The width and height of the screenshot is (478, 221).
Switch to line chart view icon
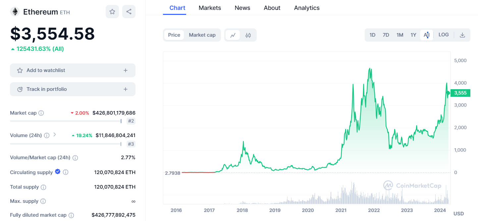233,35
